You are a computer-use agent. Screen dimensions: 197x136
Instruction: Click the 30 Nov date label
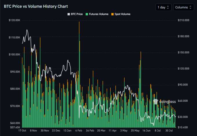click(x=45, y=131)
